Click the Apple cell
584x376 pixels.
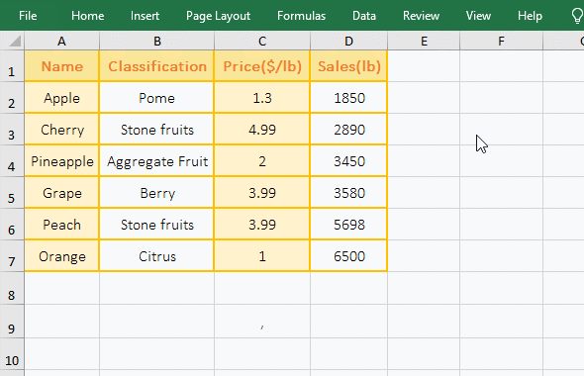point(61,98)
